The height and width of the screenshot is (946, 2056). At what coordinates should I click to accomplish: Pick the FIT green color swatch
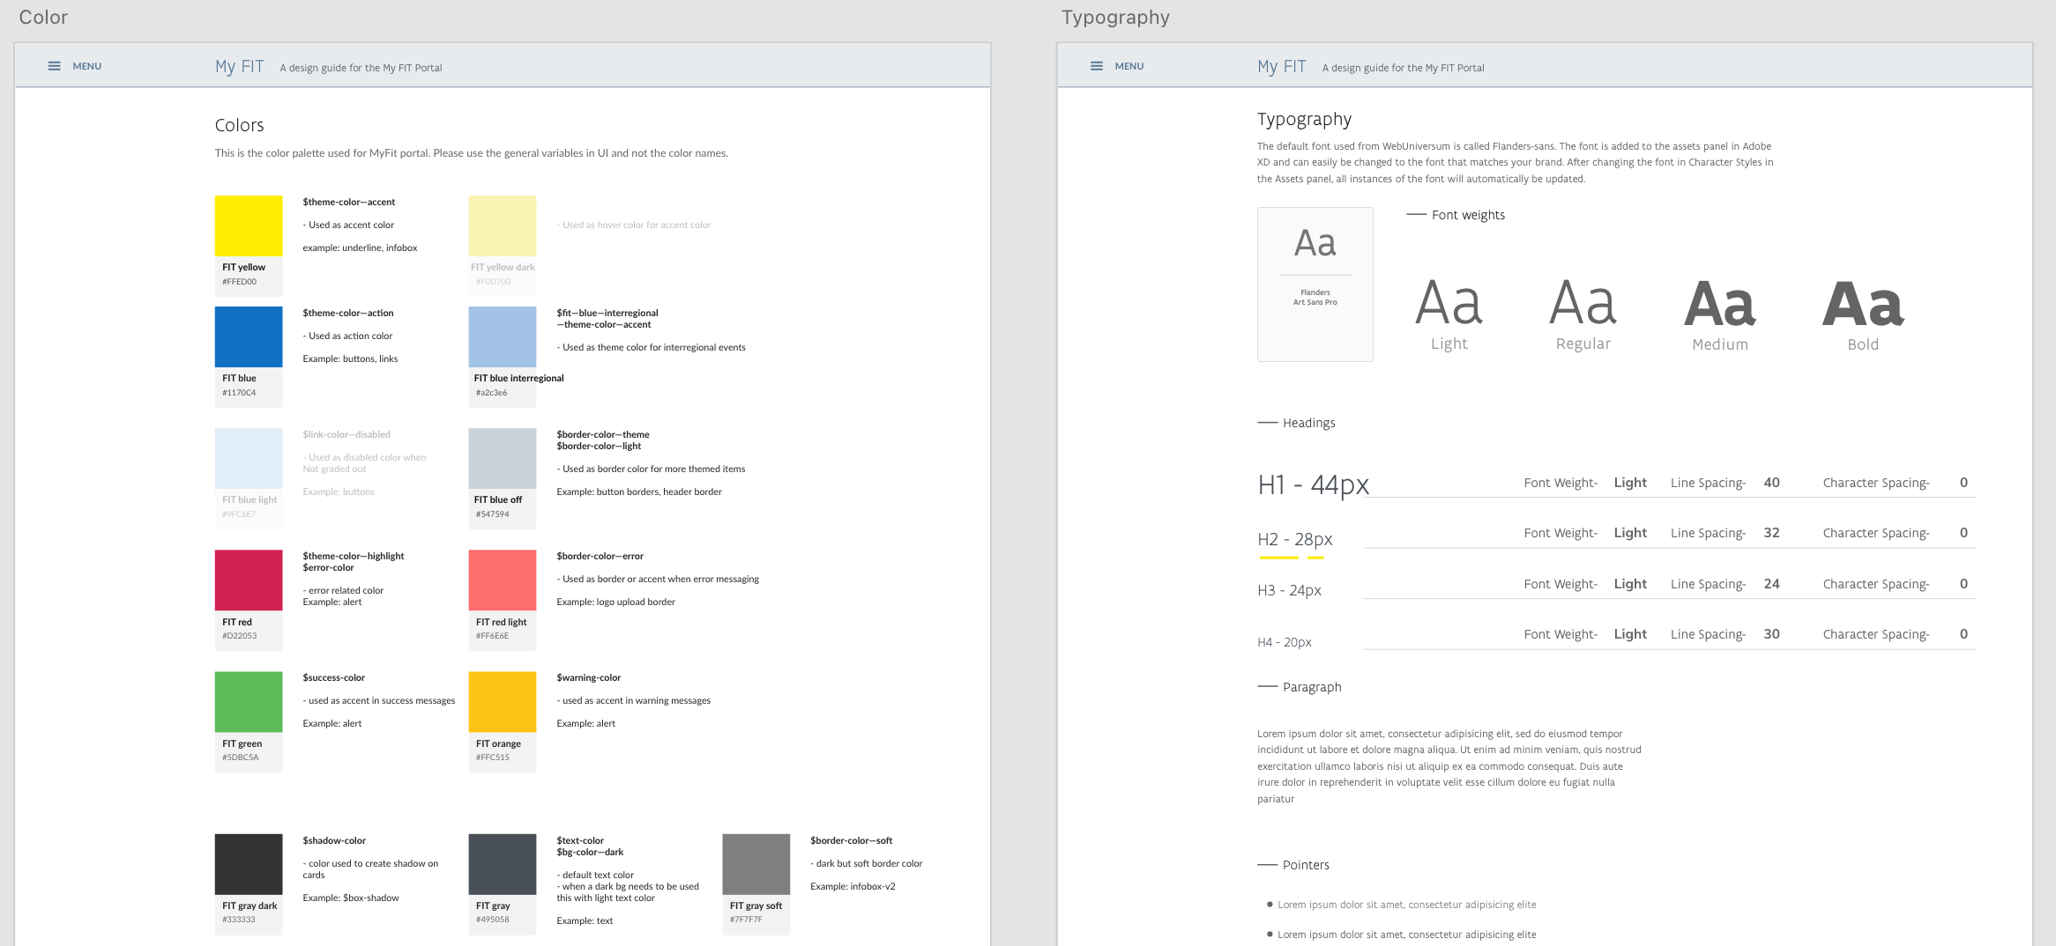coord(249,701)
